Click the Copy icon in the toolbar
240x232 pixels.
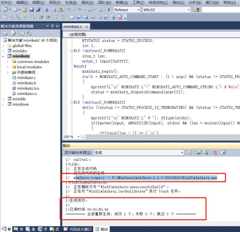click(53, 10)
